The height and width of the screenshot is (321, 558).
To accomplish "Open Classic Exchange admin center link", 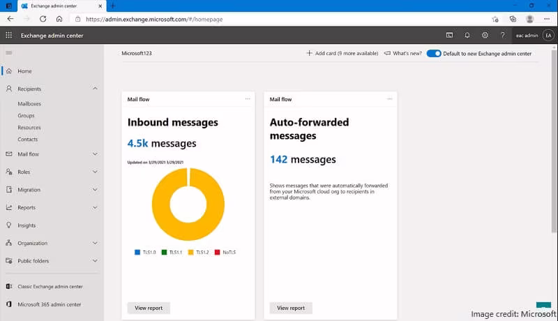I will 50,287.
